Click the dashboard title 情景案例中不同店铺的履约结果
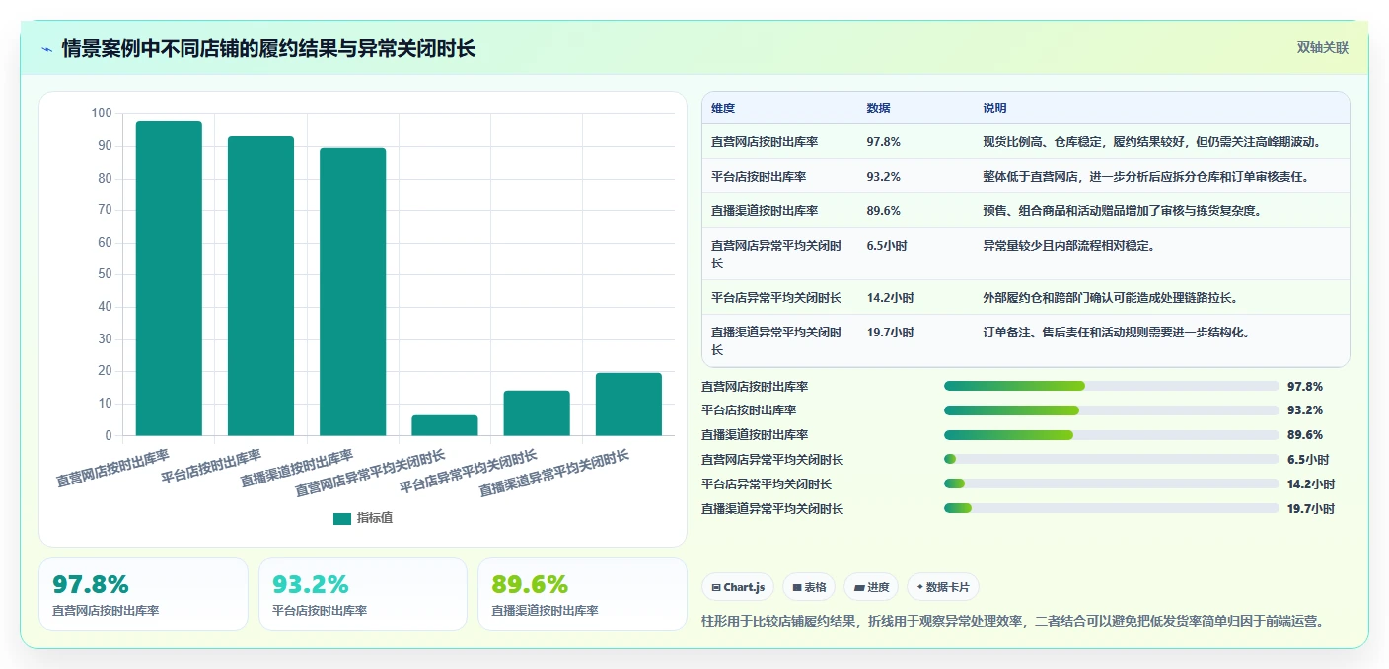This screenshot has height=669, width=1389. (x=268, y=48)
